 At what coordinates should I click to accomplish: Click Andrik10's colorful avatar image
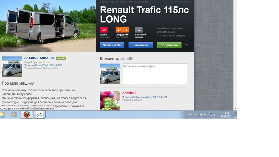point(110,101)
